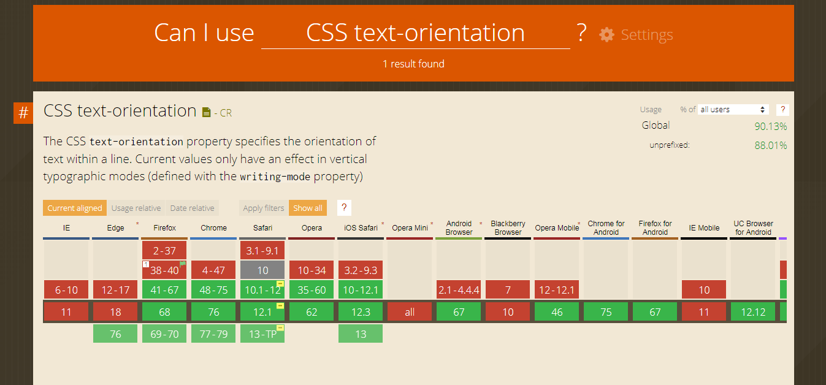Viewport: 826px width, 385px height.
Task: Click note flag on Safari 13-TP cell
Action: 280,328
